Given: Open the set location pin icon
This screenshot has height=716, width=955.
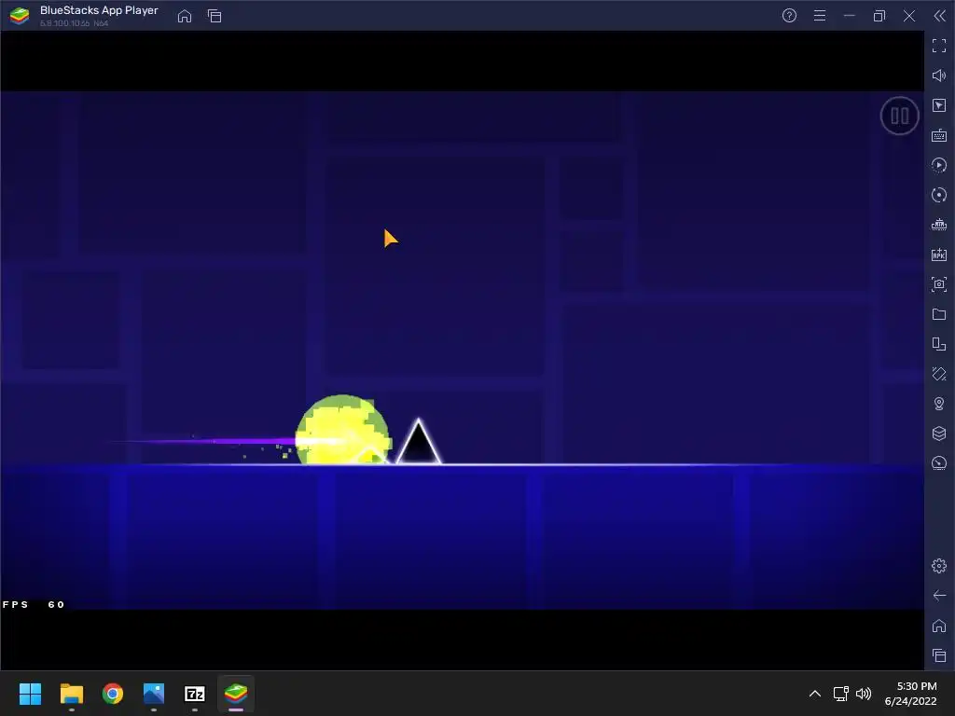Looking at the screenshot, I should click(939, 404).
